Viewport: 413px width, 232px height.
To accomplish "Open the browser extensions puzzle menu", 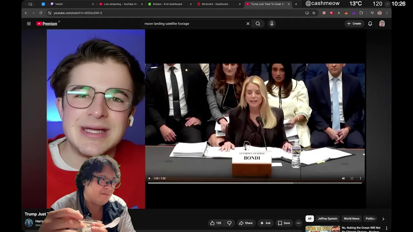I will [361, 13].
